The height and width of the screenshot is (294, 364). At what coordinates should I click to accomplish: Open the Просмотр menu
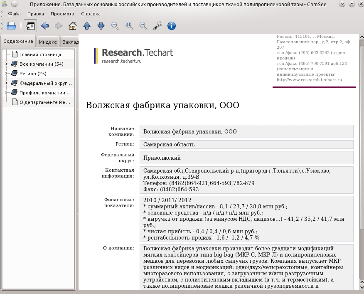[x=62, y=14]
